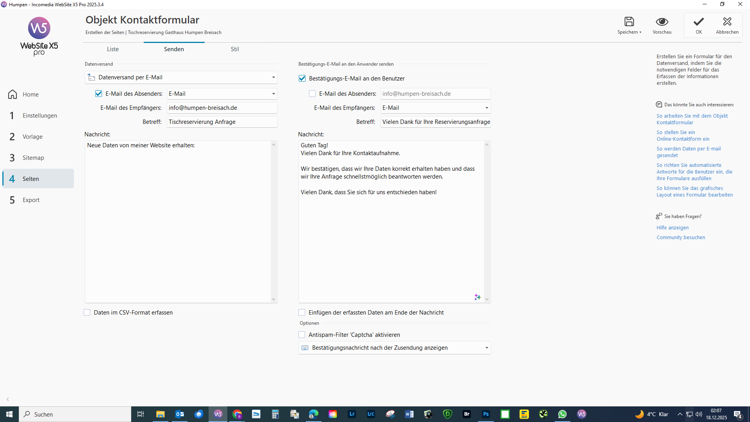
Task: Switch to the Stil tab
Action: coord(234,49)
